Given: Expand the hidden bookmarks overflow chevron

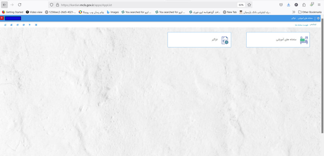Looking at the screenshot, I should (294, 12).
